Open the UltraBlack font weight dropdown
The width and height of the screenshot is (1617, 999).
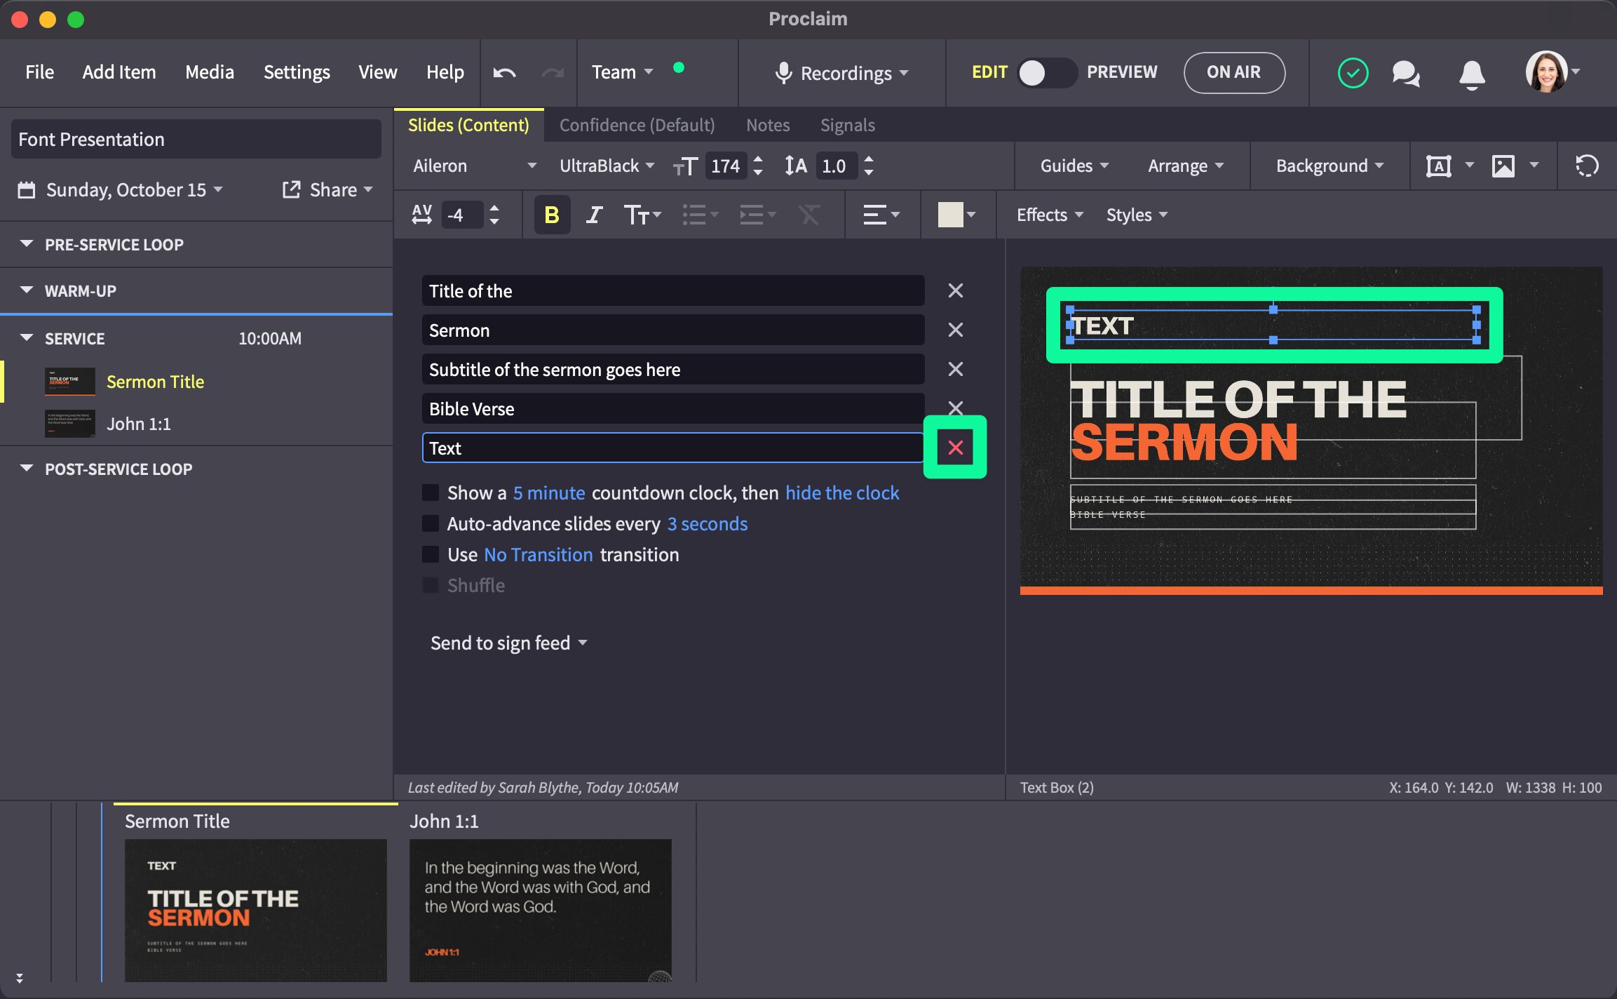(607, 166)
